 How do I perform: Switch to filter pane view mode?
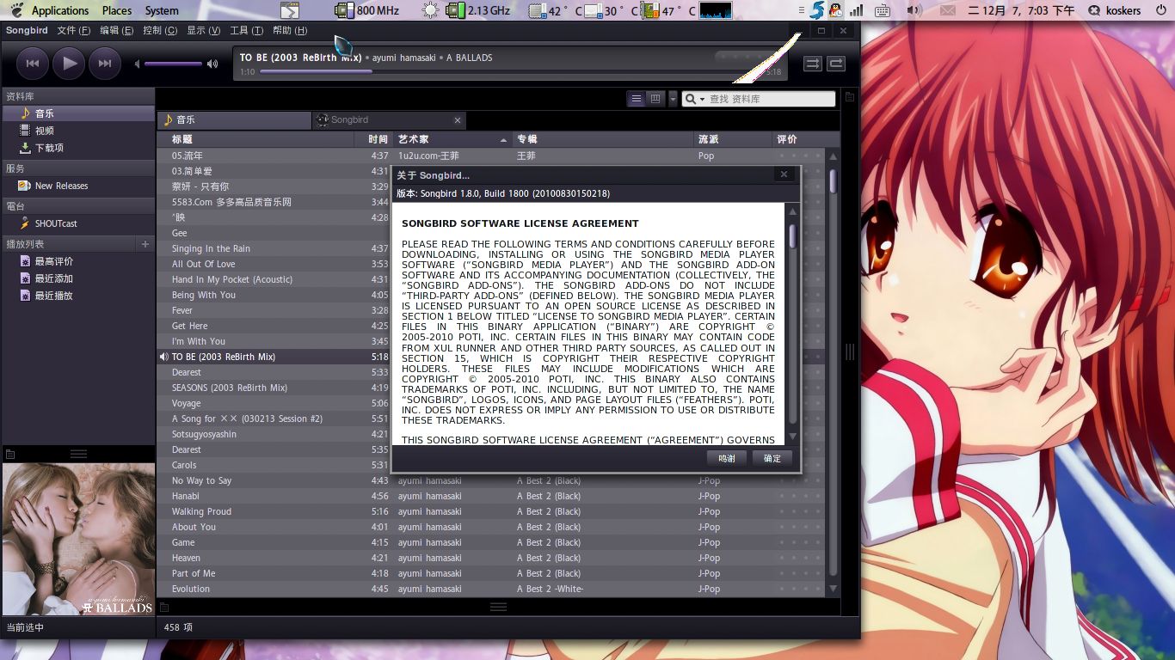click(655, 99)
